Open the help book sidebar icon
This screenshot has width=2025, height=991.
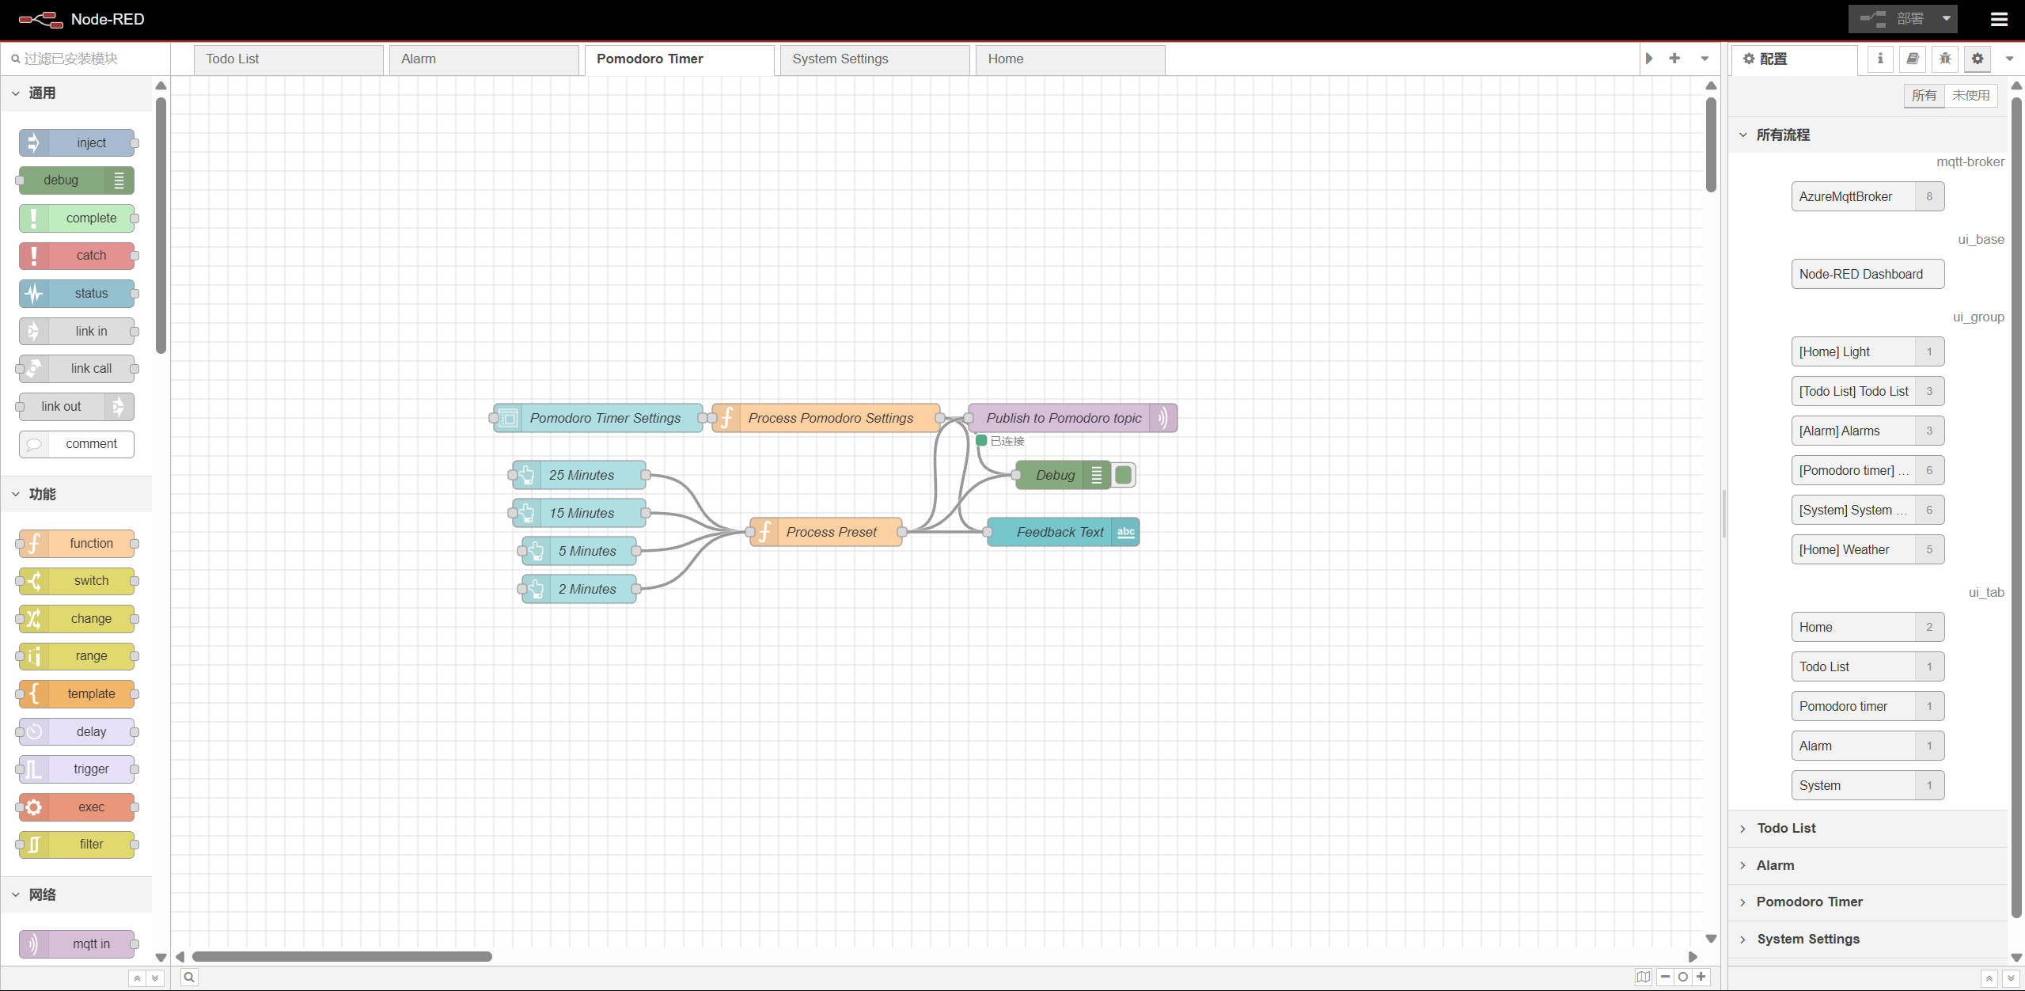coord(1913,59)
